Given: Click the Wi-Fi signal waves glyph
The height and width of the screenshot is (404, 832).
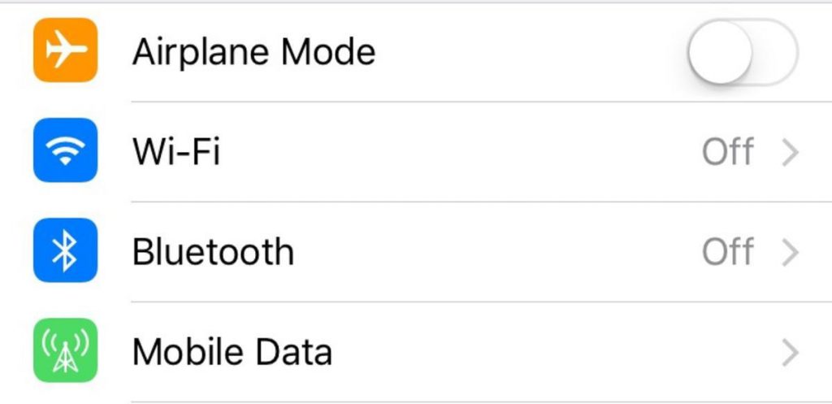Looking at the screenshot, I should click(x=65, y=150).
